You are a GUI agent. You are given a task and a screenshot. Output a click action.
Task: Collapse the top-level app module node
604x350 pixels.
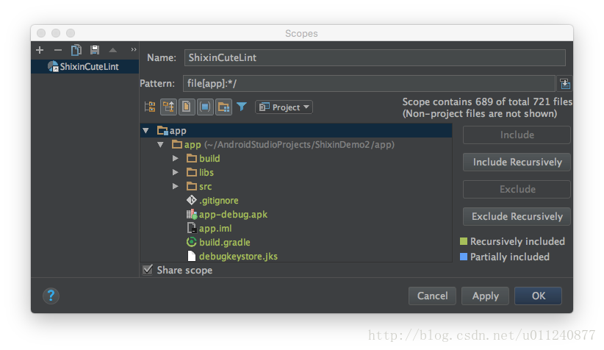coord(145,131)
